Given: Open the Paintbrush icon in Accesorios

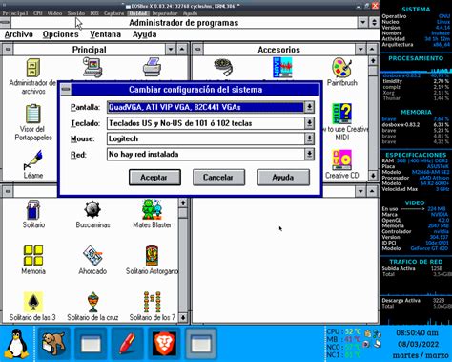Looking at the screenshot, I should pos(341,68).
